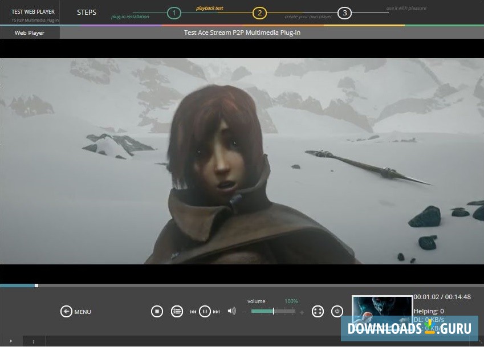This screenshot has width=484, height=347.
Task: Toggle fullscreen mode
Action: pyautogui.click(x=317, y=312)
